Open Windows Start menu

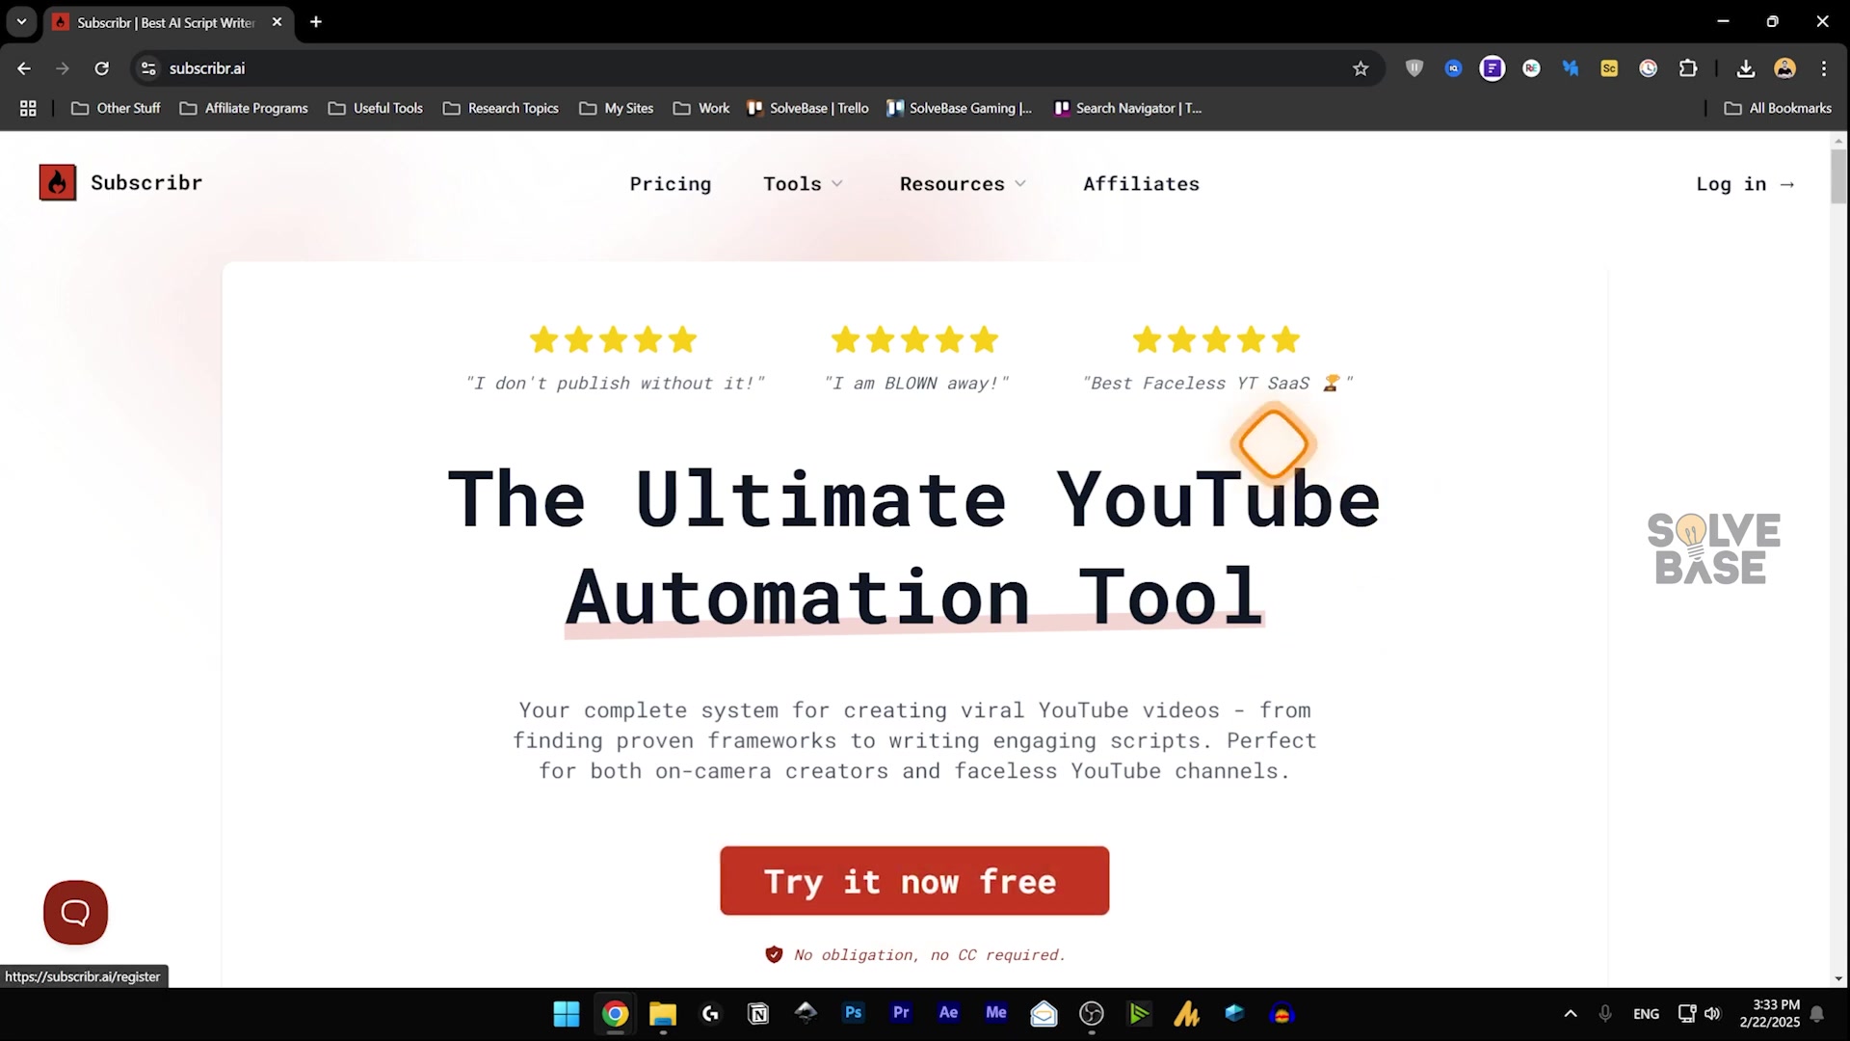tap(567, 1013)
